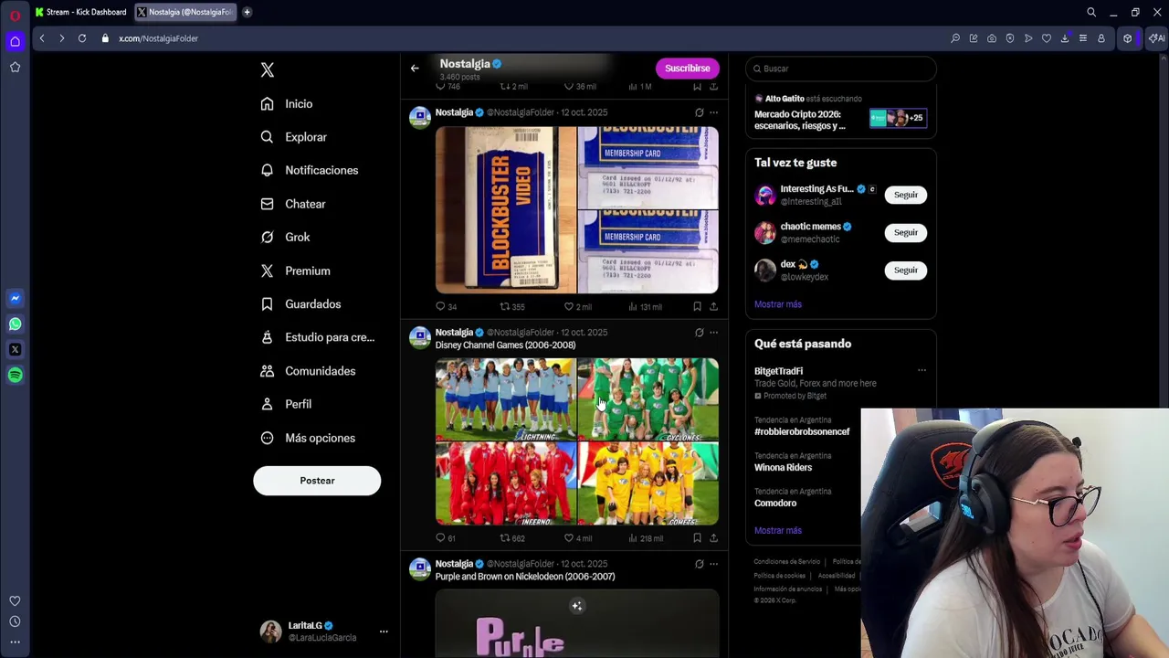Follow chaotic memes account

click(x=905, y=232)
